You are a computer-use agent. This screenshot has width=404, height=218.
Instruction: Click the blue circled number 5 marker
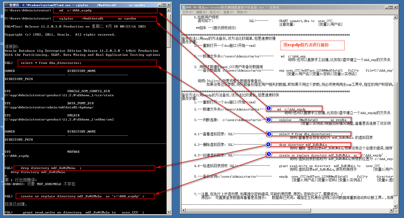point(269,154)
